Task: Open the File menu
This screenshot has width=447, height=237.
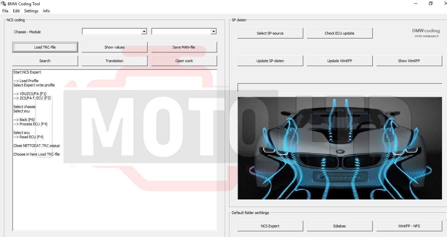Action: 5,11
